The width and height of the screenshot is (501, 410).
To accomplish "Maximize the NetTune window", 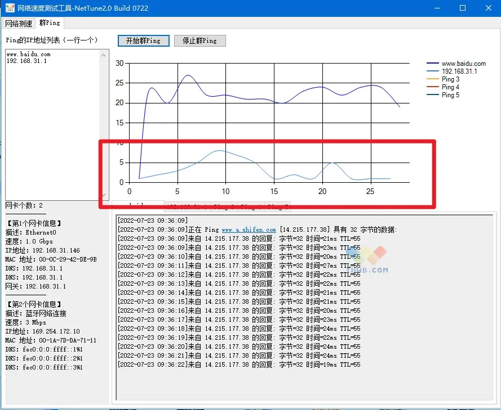I will point(463,8).
